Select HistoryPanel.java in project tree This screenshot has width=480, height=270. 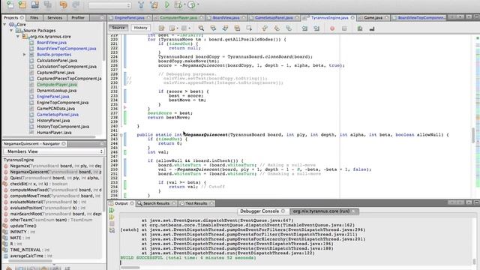(x=53, y=121)
